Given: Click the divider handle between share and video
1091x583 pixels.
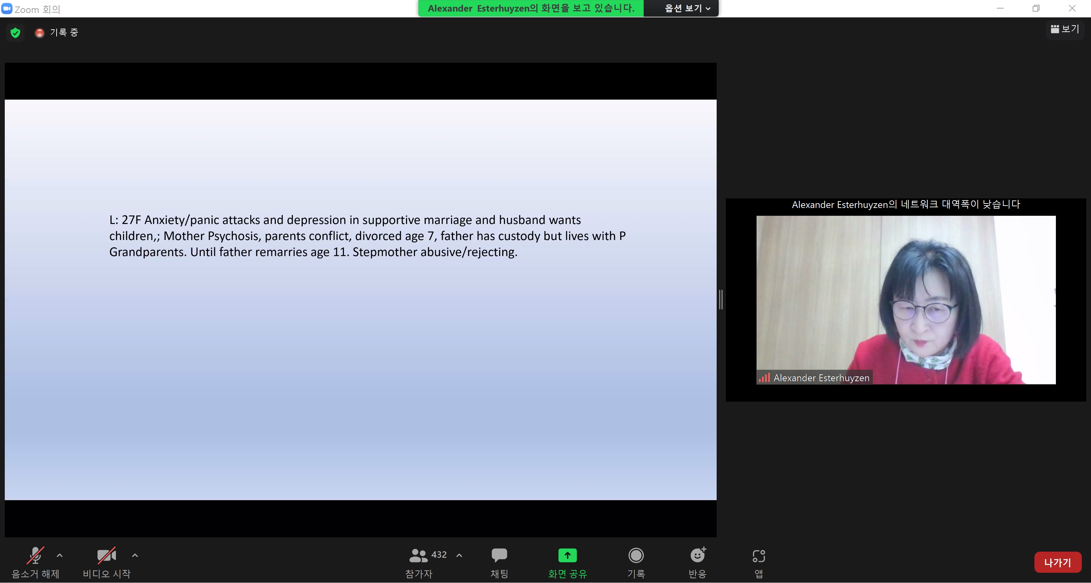Looking at the screenshot, I should click(x=721, y=299).
